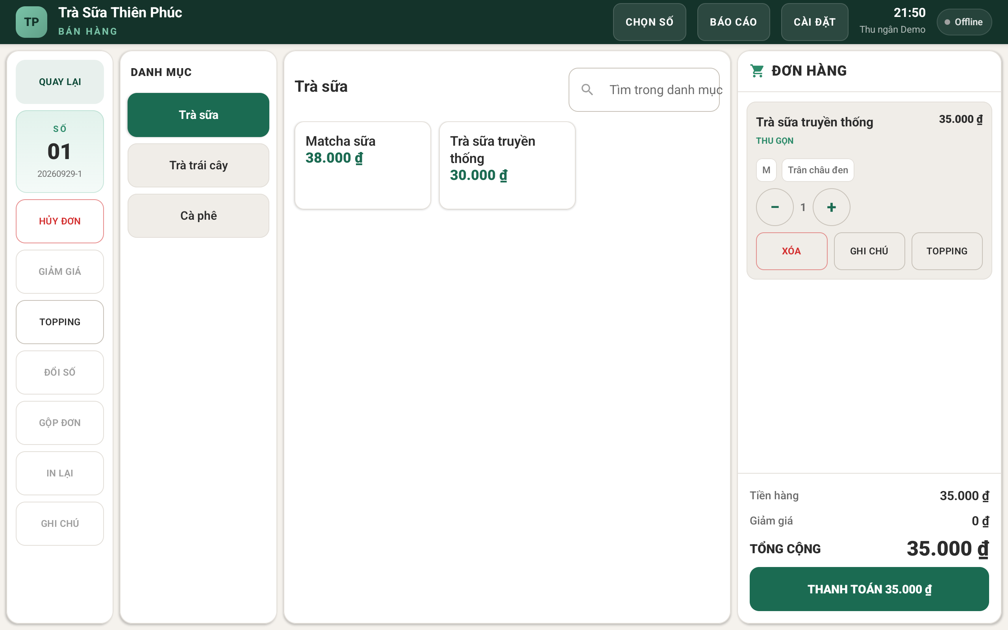Click the Tiền hàng subtotal row

869,496
